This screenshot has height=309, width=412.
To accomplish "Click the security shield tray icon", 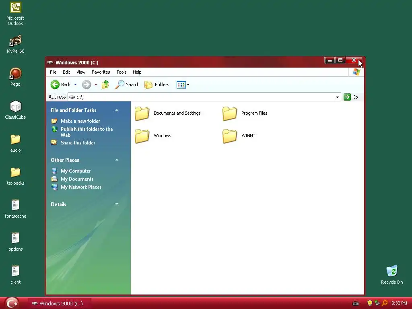I will click(370, 303).
